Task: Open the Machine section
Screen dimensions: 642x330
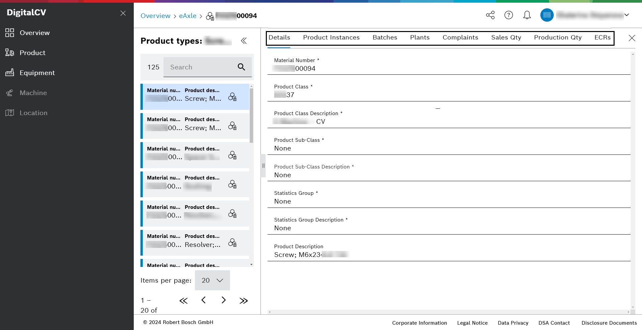Action: click(33, 92)
